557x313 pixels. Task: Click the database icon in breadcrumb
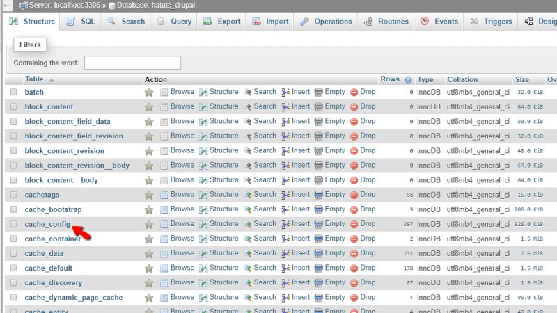point(112,6)
